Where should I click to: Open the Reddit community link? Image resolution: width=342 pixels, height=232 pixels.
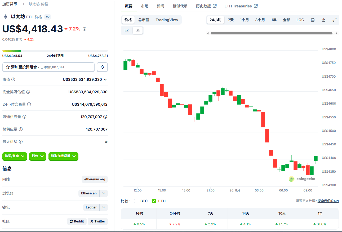pyautogui.click(x=77, y=221)
